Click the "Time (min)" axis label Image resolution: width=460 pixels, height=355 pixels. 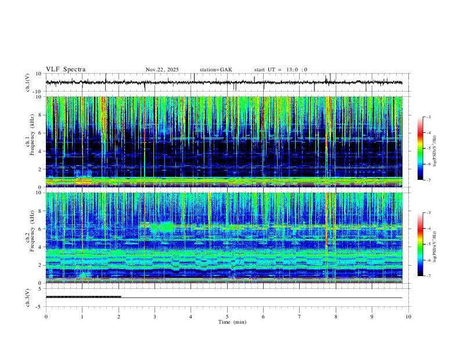(x=232, y=322)
